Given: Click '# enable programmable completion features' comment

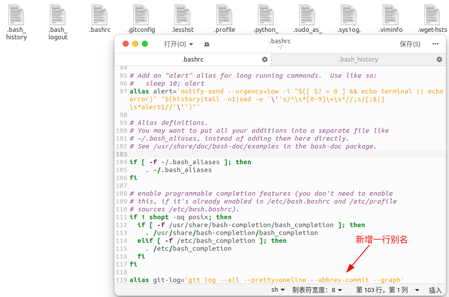Looking at the screenshot, I should tap(261, 193).
